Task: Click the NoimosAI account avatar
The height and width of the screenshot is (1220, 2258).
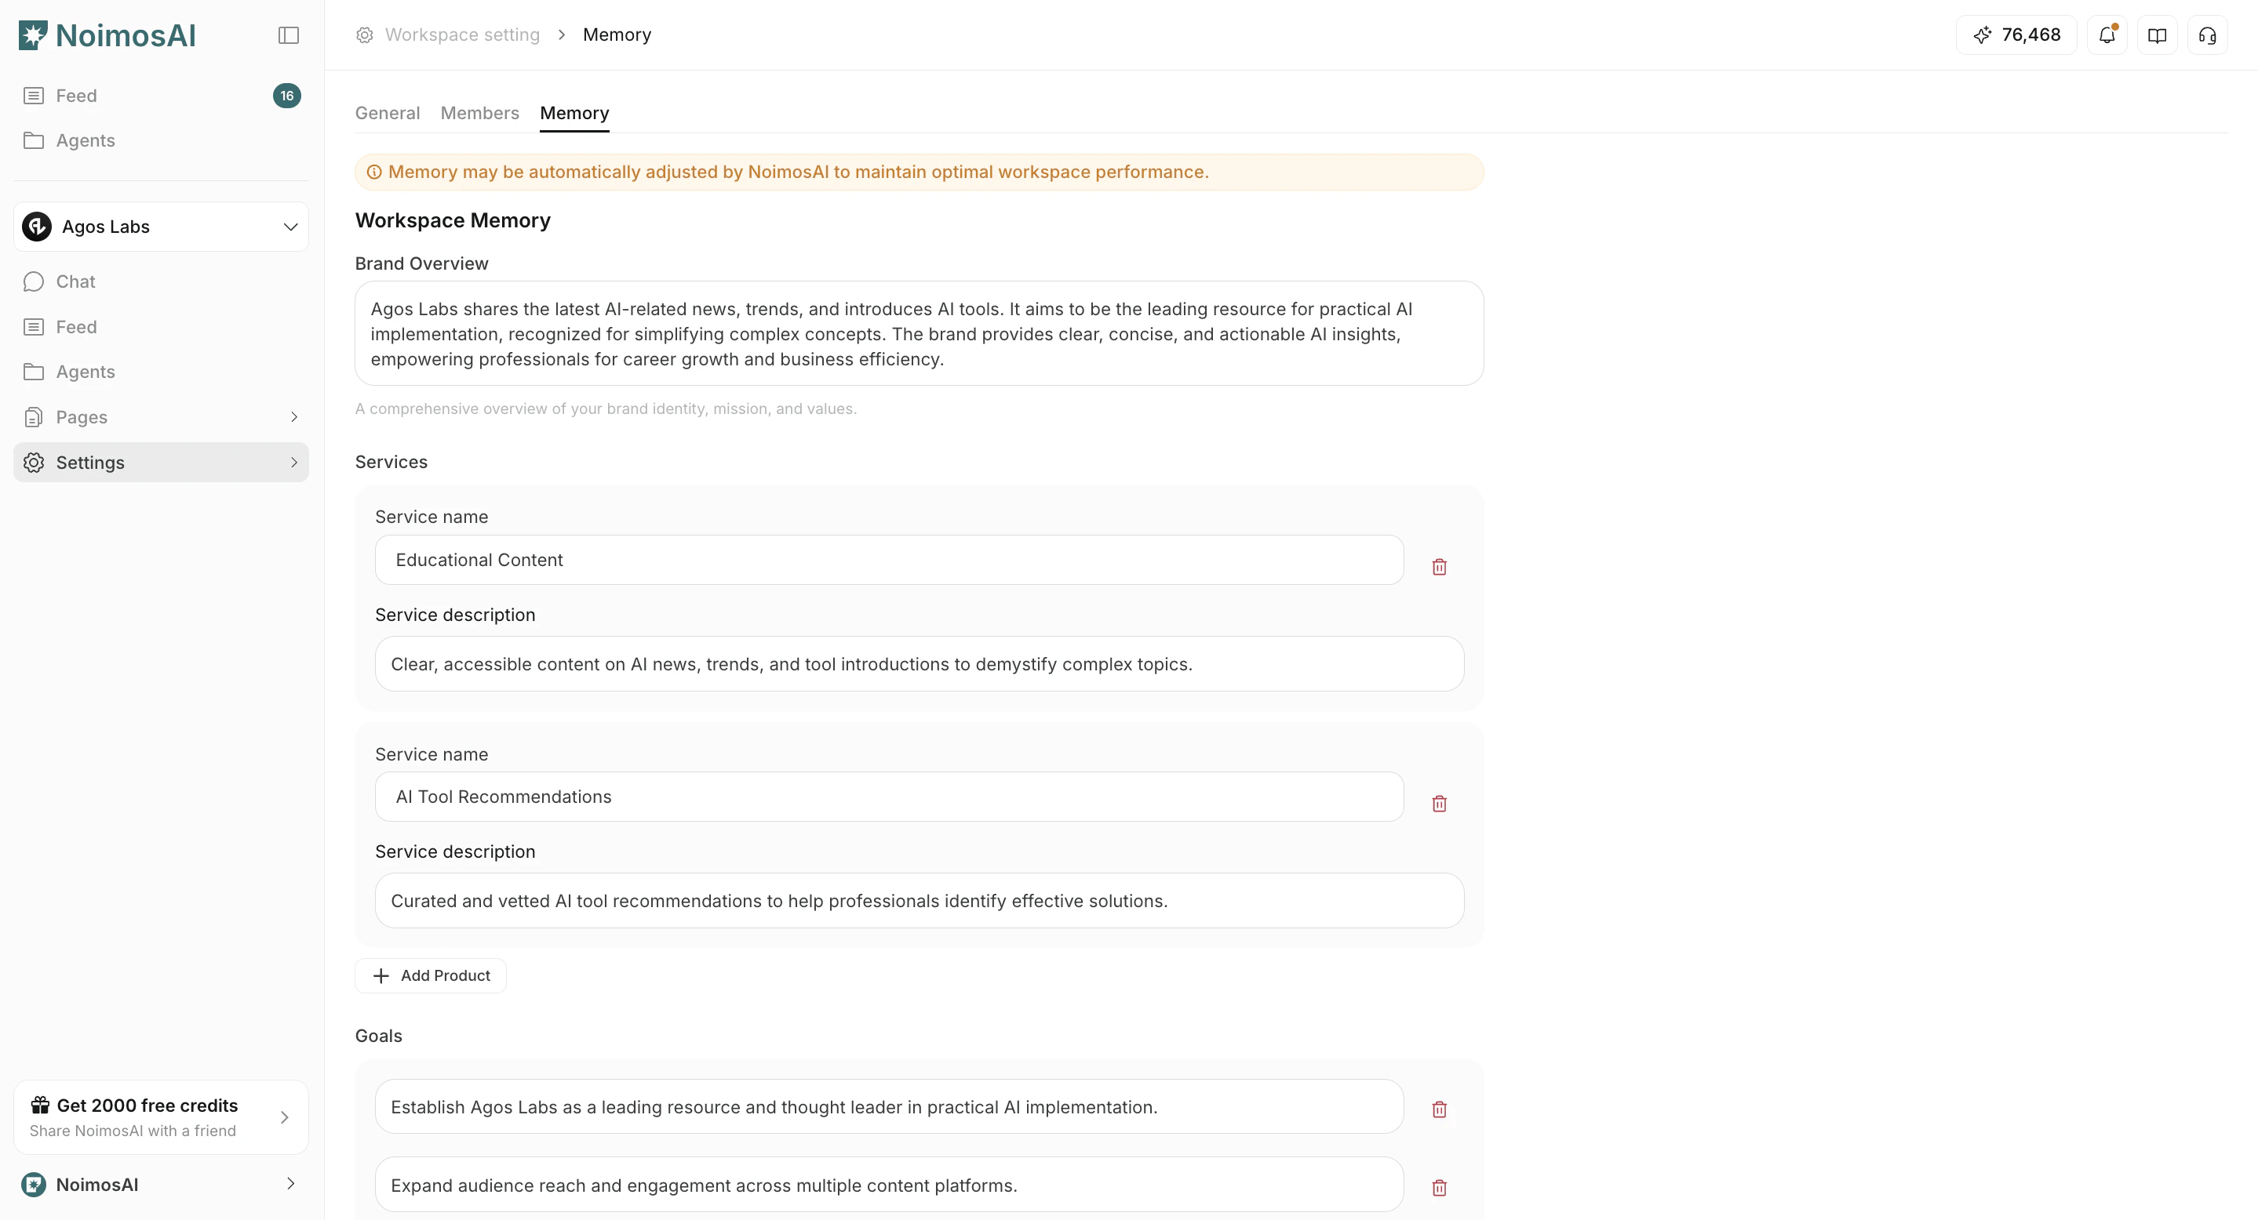Action: click(33, 1184)
